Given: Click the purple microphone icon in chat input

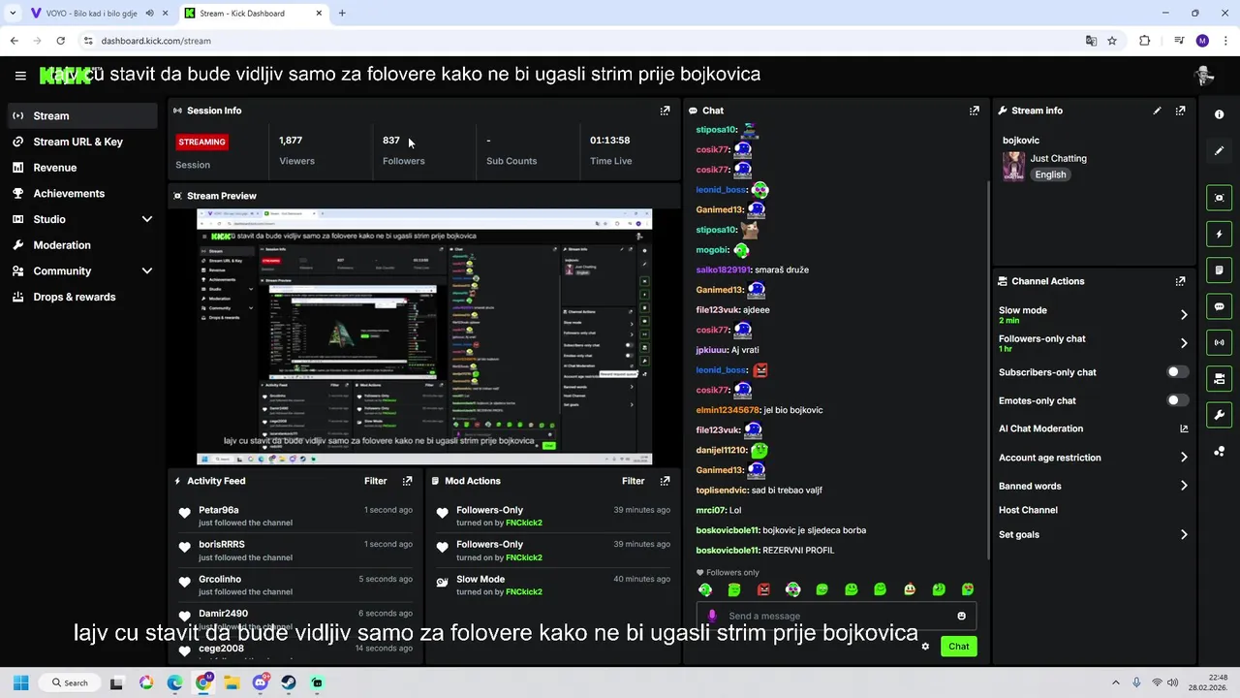Looking at the screenshot, I should click(712, 616).
